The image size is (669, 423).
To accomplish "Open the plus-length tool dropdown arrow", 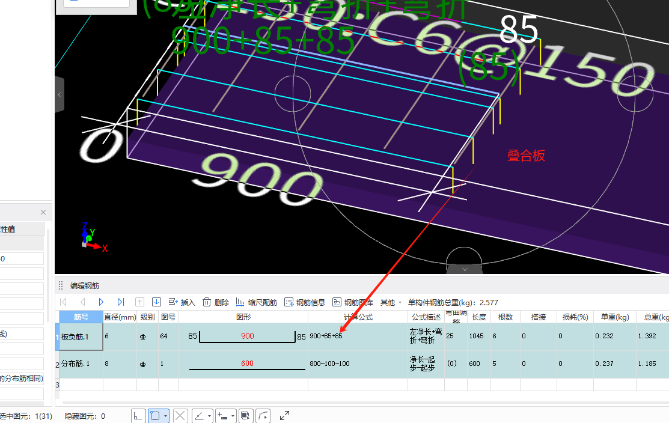I will pyautogui.click(x=233, y=416).
